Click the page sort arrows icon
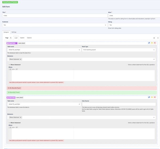Screen dimensions: 160x149 pos(154,38)
